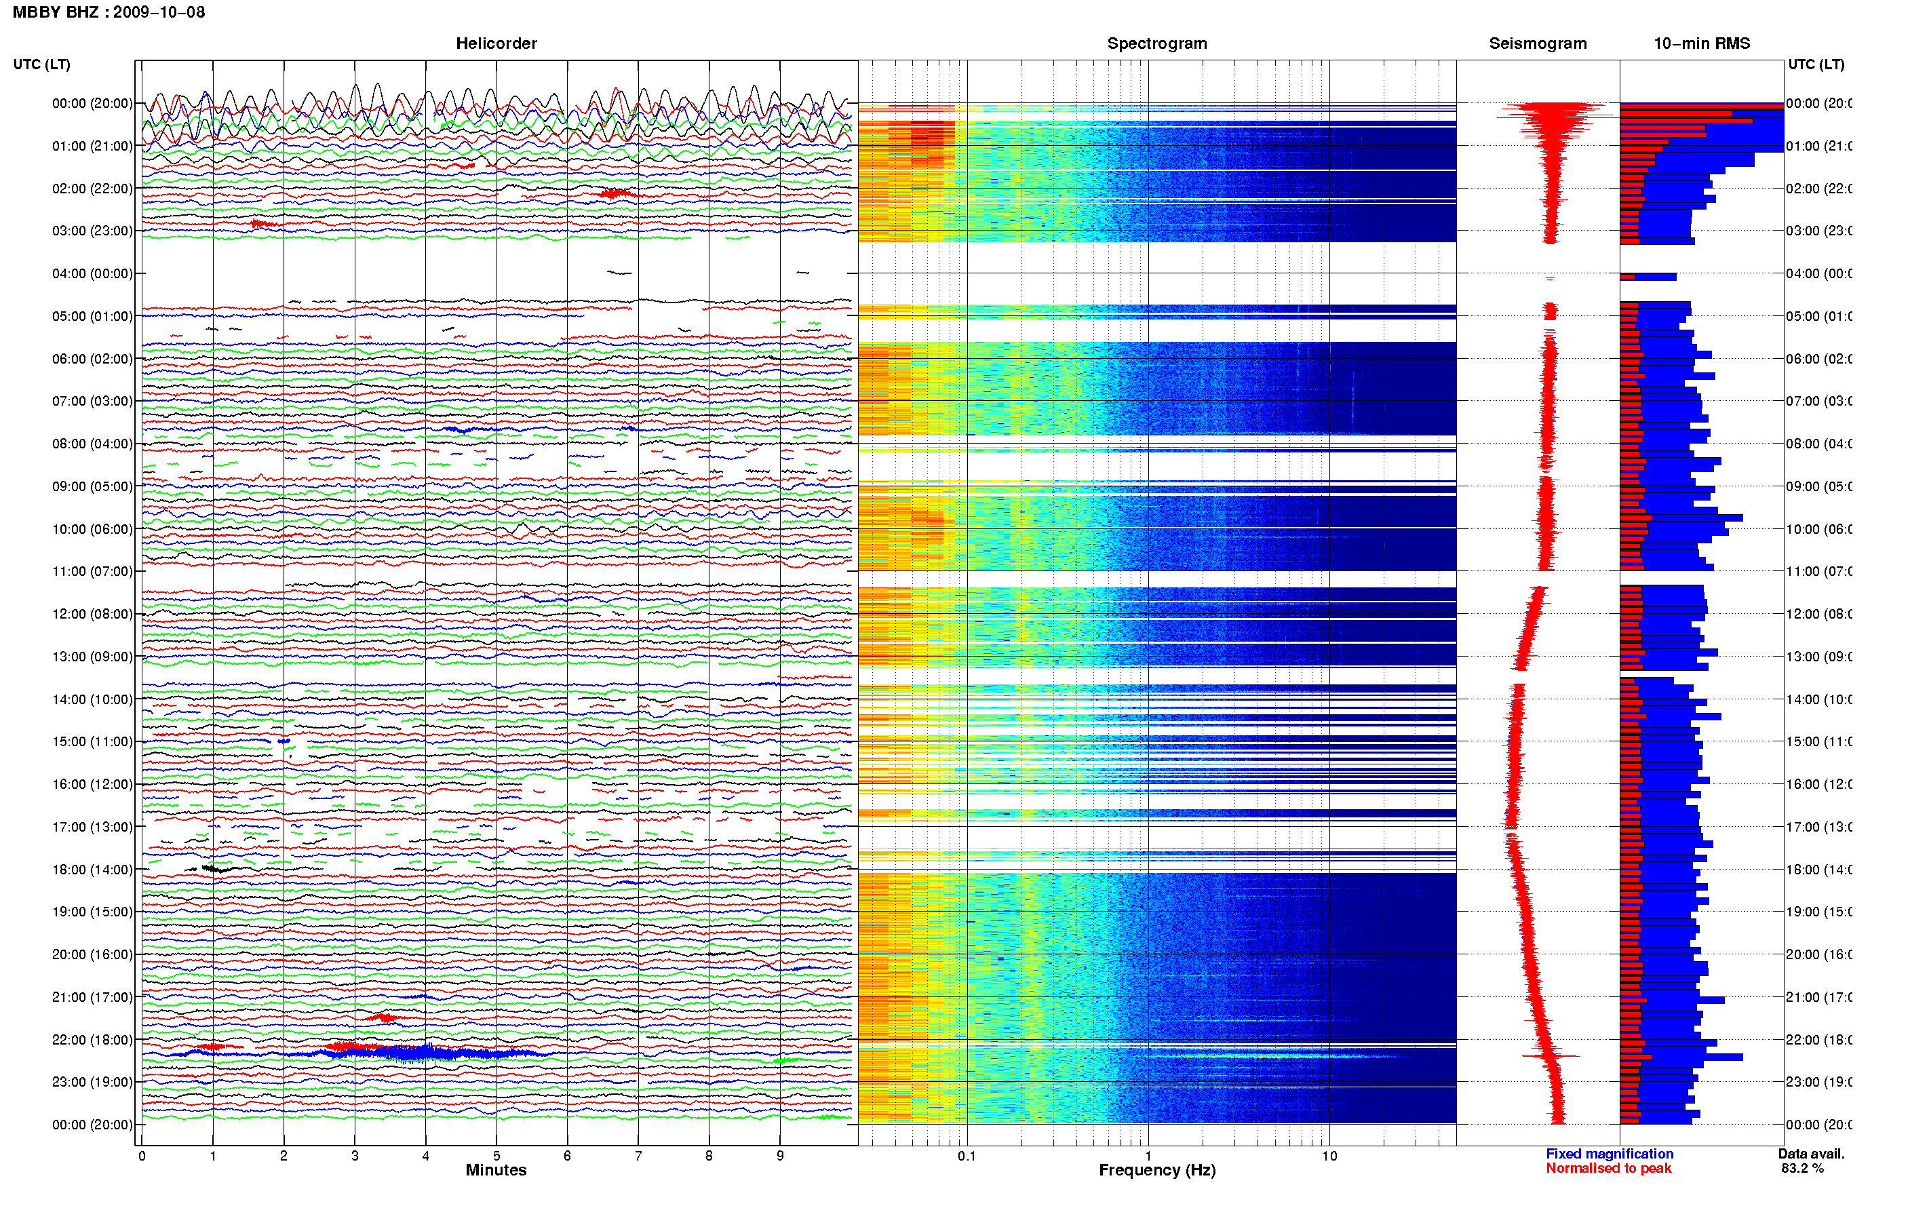Click left time label 03:00 (23:00)
Screen dimensions: 1929x1206
pyautogui.click(x=92, y=231)
